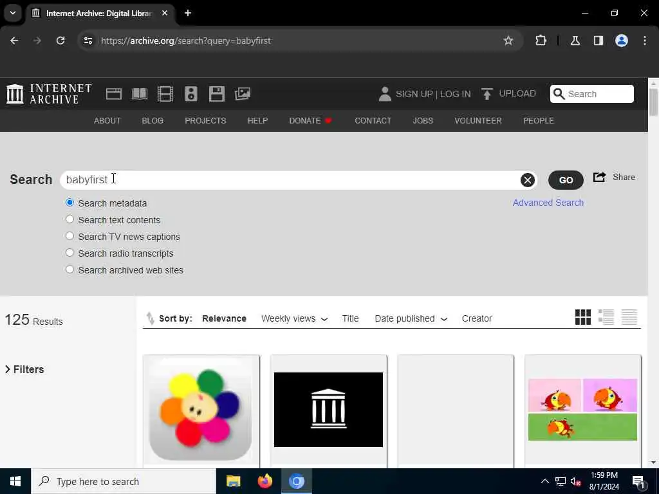
Task: Open the HELP menu item
Action: coord(257,120)
